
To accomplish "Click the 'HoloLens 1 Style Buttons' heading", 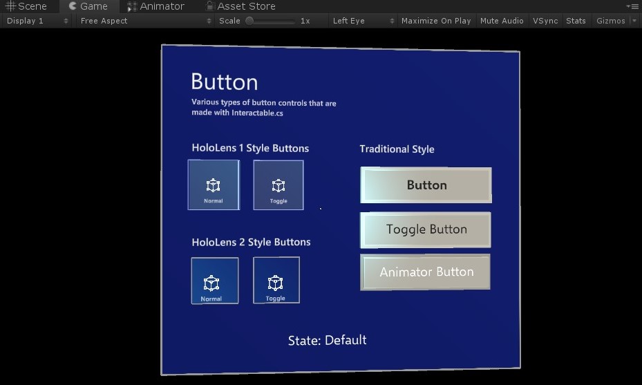I will click(x=250, y=148).
